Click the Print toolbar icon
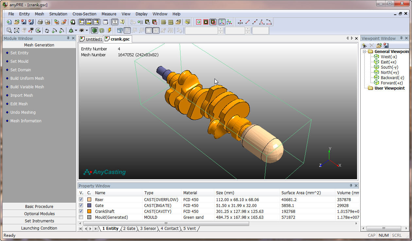The width and height of the screenshot is (412, 241). [x=40, y=22]
